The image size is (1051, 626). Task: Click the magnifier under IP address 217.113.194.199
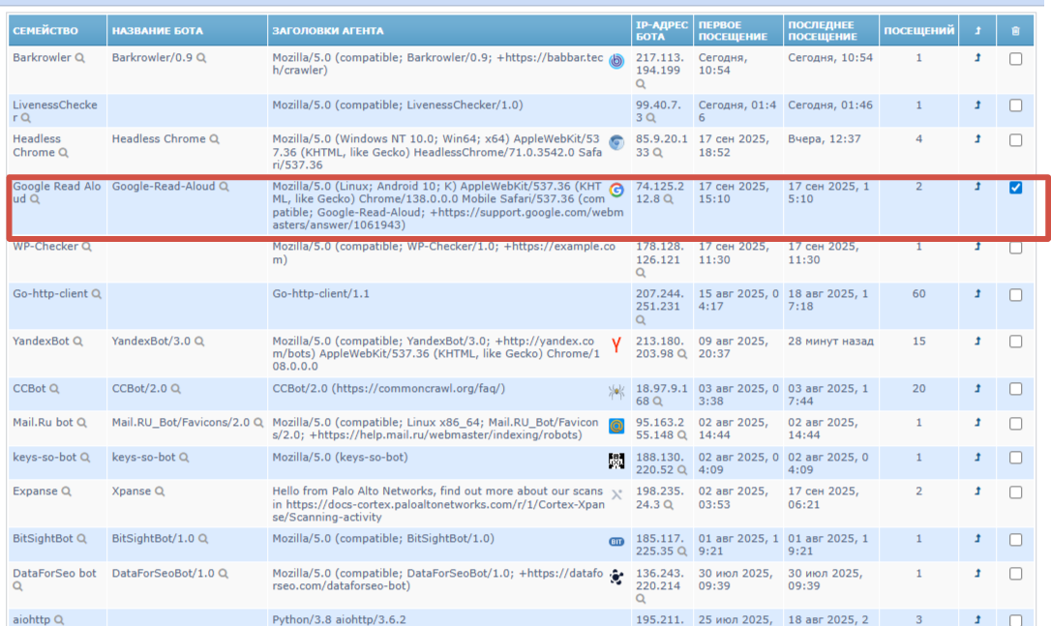click(x=641, y=84)
